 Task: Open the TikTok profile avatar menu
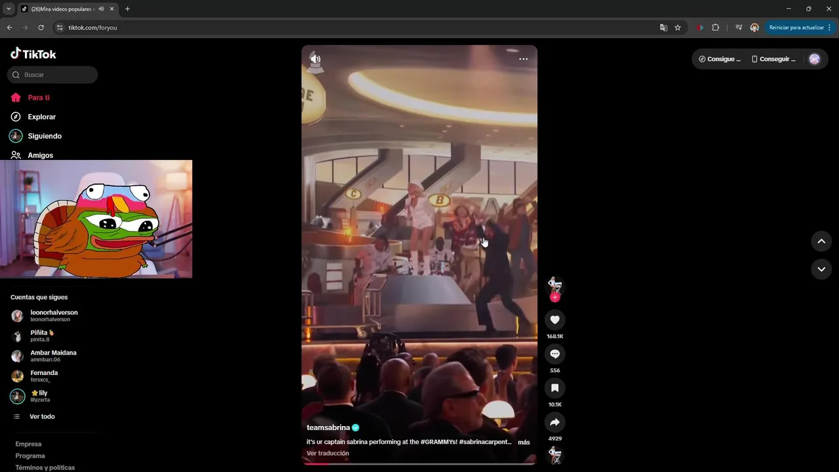pyautogui.click(x=815, y=59)
